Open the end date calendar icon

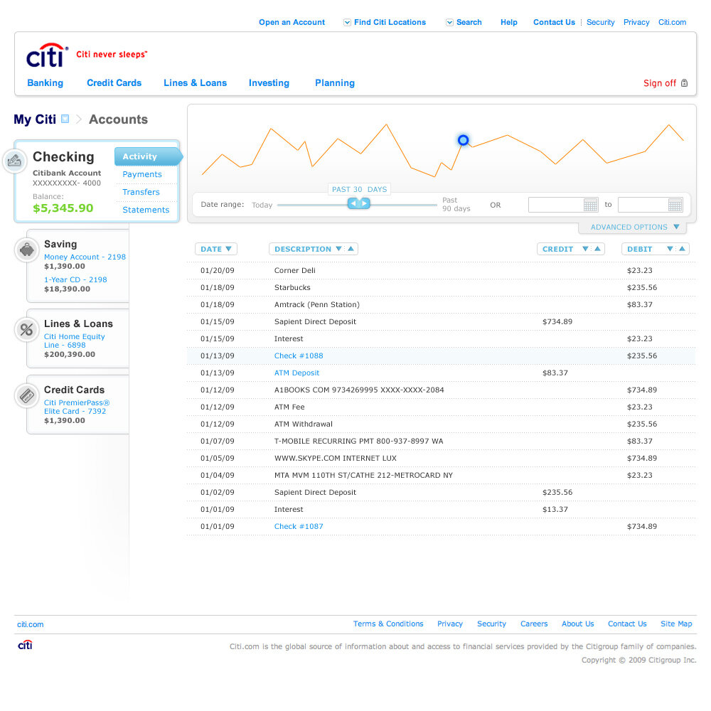point(675,205)
